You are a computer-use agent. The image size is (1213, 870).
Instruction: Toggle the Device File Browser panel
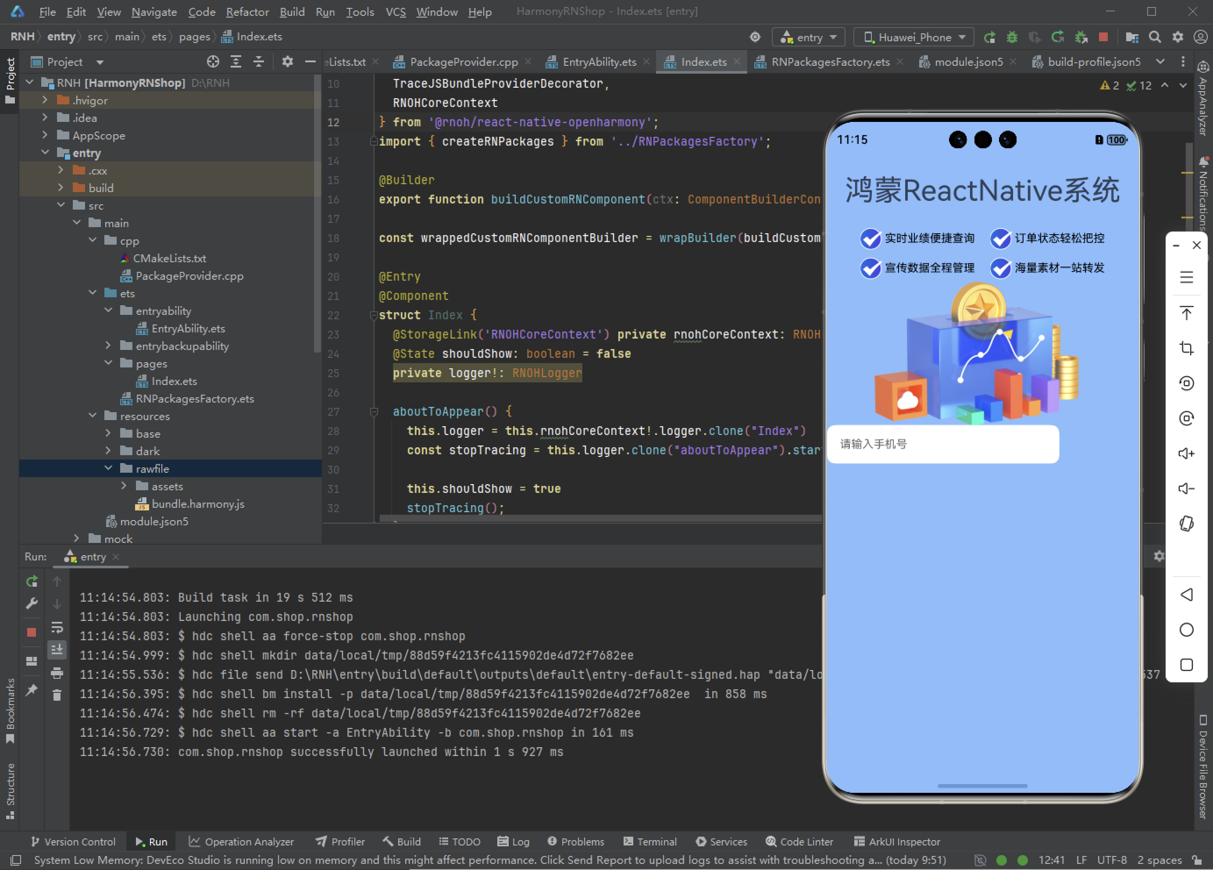click(1203, 767)
